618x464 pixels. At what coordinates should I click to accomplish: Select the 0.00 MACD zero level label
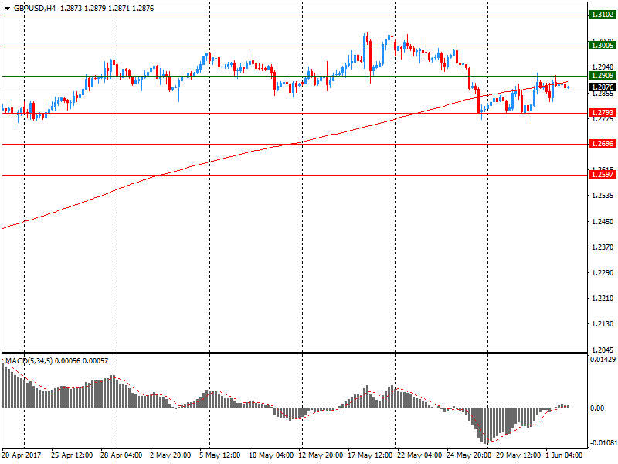tap(597, 408)
